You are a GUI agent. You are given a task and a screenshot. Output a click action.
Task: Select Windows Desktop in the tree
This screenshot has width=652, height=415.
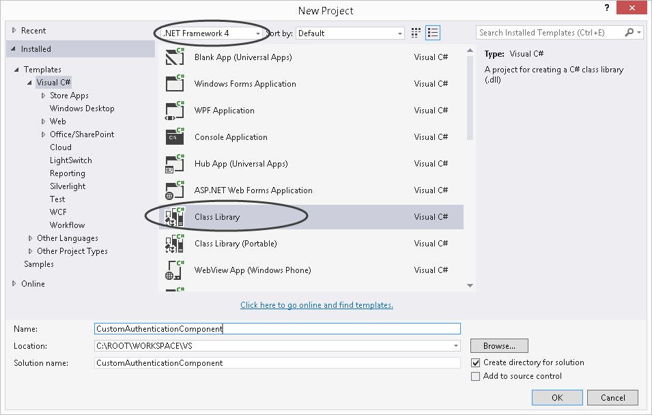(82, 109)
